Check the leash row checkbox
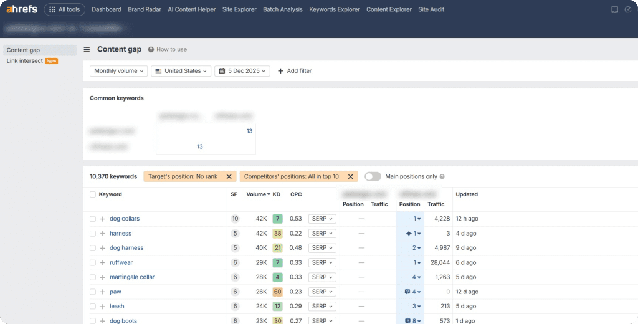This screenshot has height=324, width=638. pos(93,307)
